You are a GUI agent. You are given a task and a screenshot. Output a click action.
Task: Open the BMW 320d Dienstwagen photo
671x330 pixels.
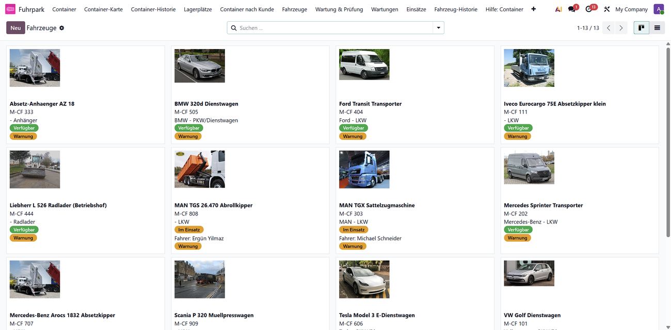coord(200,66)
